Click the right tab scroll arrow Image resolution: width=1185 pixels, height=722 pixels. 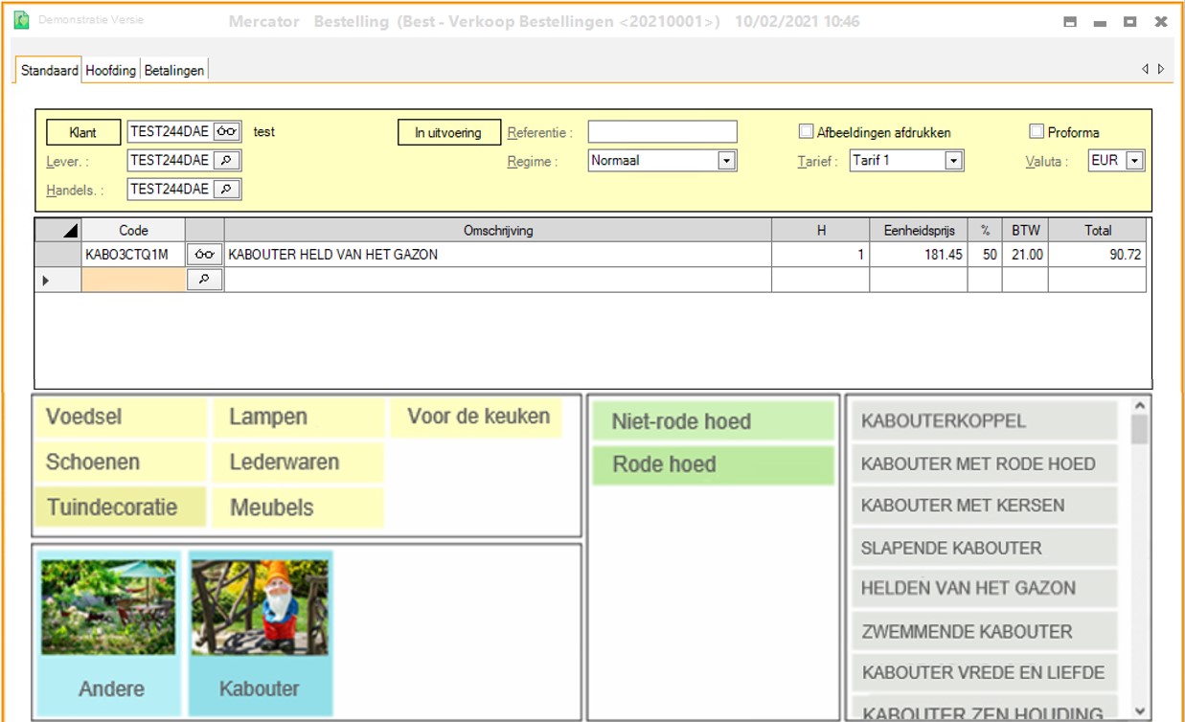[x=1161, y=69]
